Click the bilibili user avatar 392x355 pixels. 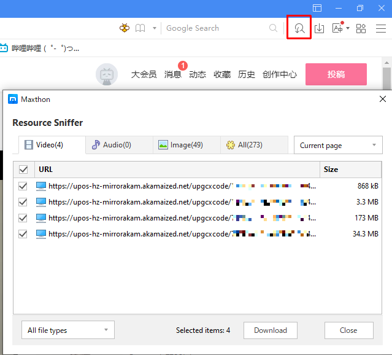click(x=107, y=74)
